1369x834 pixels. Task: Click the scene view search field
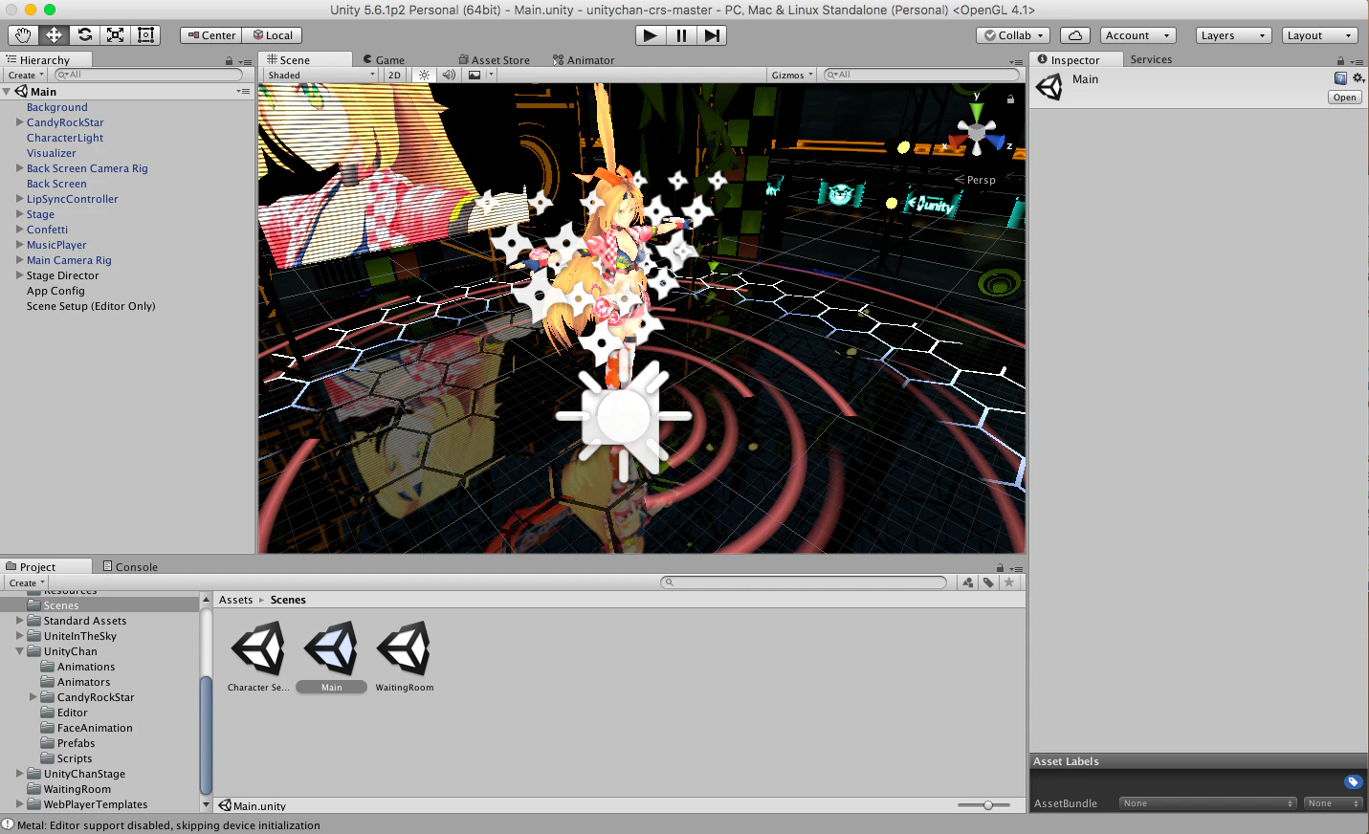click(x=921, y=75)
